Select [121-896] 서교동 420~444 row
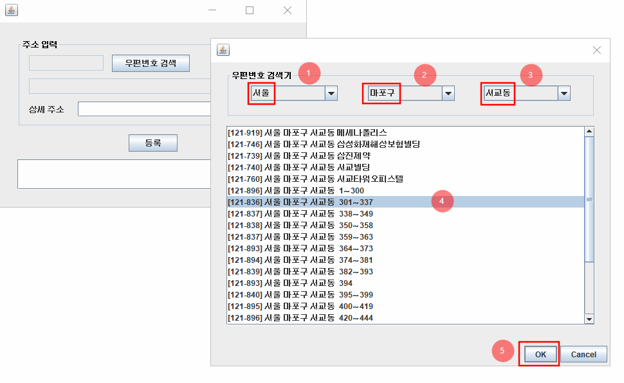 pyautogui.click(x=405, y=318)
